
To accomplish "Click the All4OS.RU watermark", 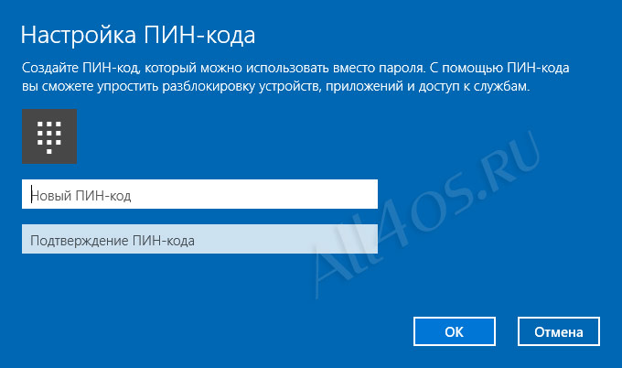I will (426, 214).
